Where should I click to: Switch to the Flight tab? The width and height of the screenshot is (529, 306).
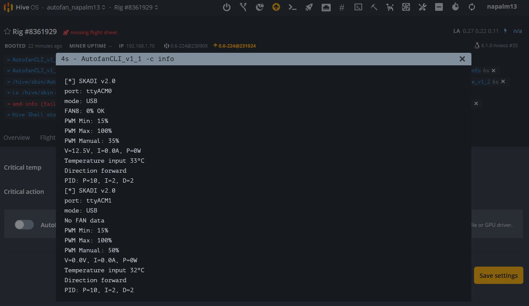pos(48,138)
